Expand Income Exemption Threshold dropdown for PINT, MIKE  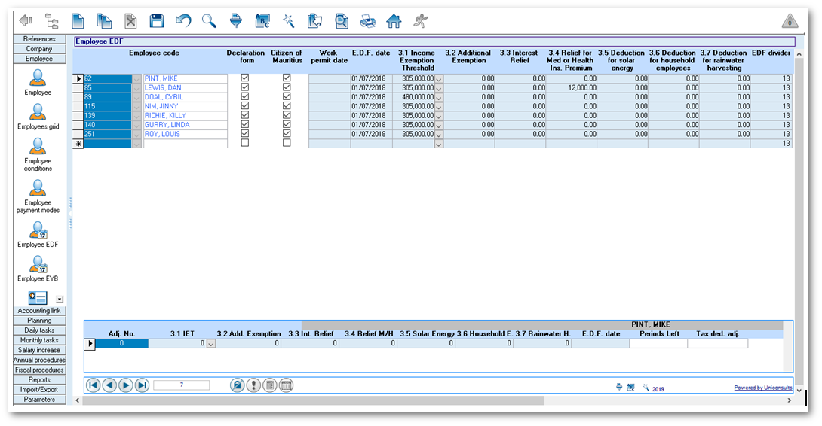coord(439,78)
